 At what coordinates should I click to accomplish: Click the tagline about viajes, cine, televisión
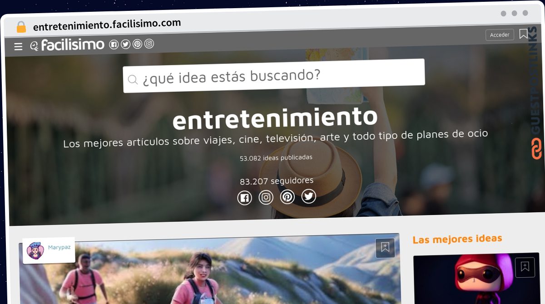(276, 138)
